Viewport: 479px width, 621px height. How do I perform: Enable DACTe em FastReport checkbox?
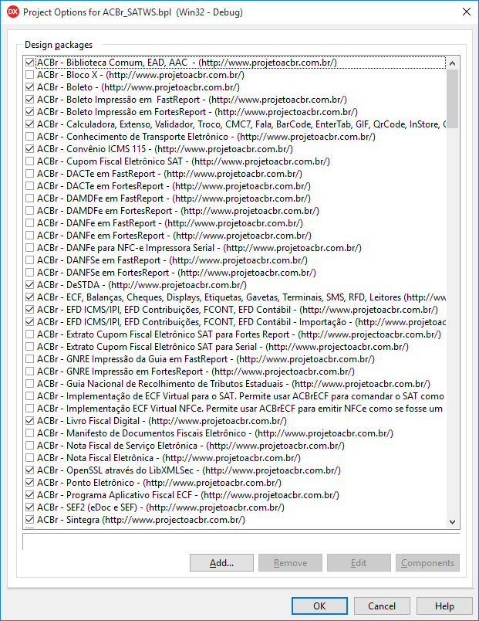29,174
